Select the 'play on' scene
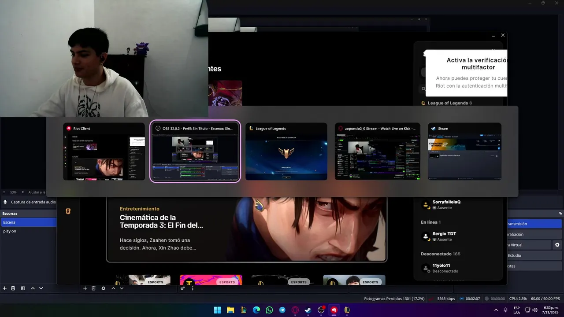Screen dimensions: 564x317 point(29,231)
